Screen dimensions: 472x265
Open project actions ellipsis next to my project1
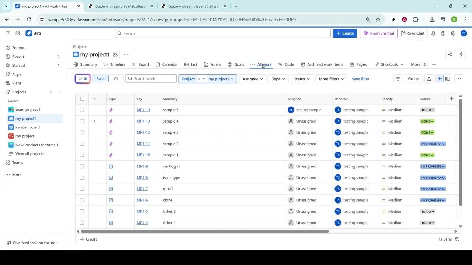click(126, 54)
